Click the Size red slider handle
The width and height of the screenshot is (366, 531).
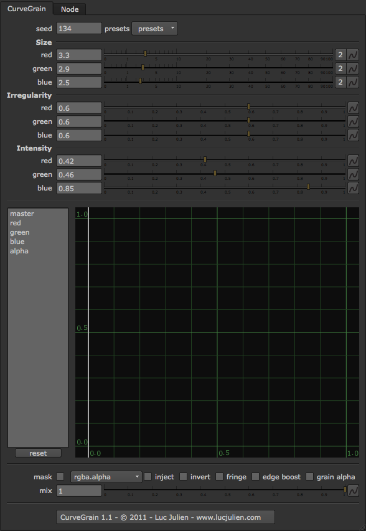pos(145,54)
